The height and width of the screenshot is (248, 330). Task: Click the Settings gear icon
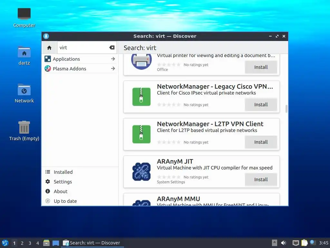48,181
